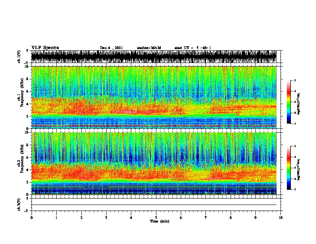Click the "station=MAM" header label
The image size is (316, 244).
click(149, 48)
